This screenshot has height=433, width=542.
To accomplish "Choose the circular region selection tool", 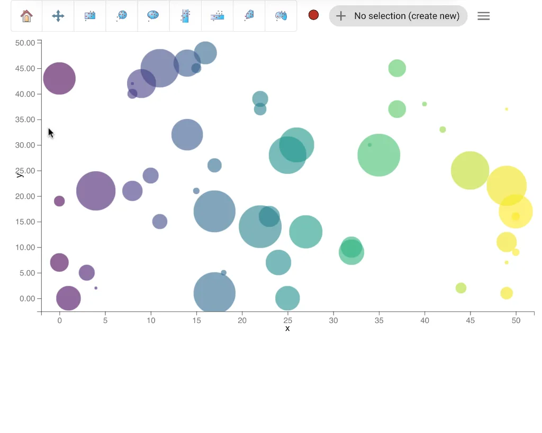I will click(x=122, y=16).
